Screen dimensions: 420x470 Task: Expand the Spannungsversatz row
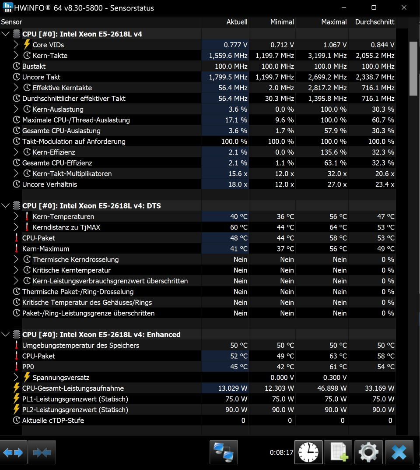click(16, 378)
